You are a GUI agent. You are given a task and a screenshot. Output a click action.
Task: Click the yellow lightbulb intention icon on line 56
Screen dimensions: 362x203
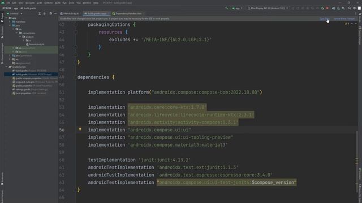pyautogui.click(x=80, y=129)
